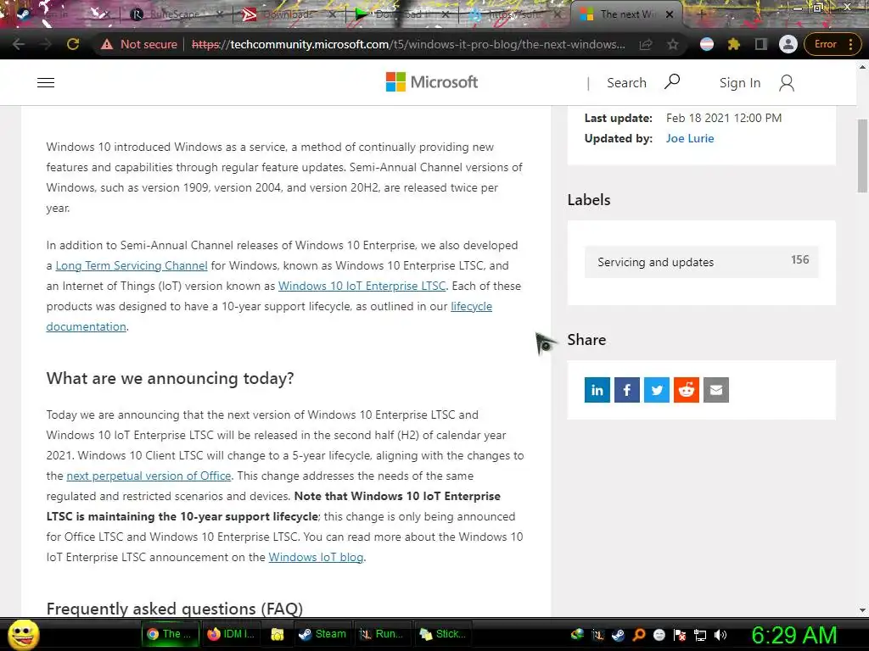Share the post via email icon

click(x=716, y=390)
